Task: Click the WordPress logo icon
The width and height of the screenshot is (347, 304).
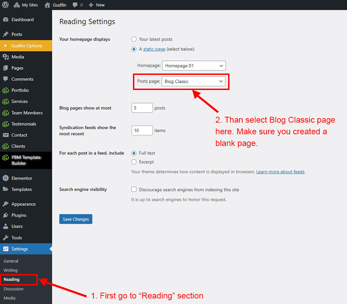Action: 5,5
